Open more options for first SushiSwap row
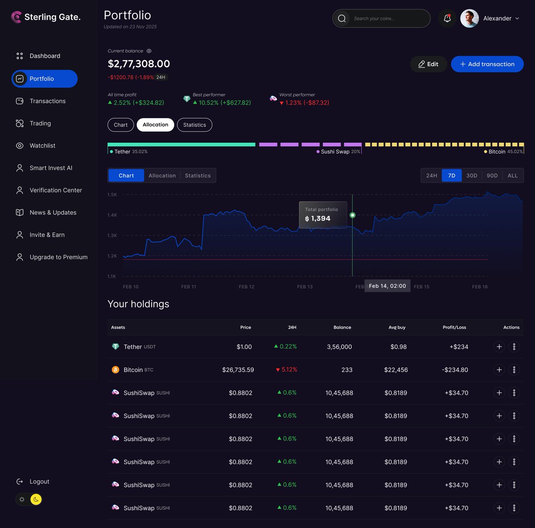Viewport: 535px width, 528px height. 514,393
